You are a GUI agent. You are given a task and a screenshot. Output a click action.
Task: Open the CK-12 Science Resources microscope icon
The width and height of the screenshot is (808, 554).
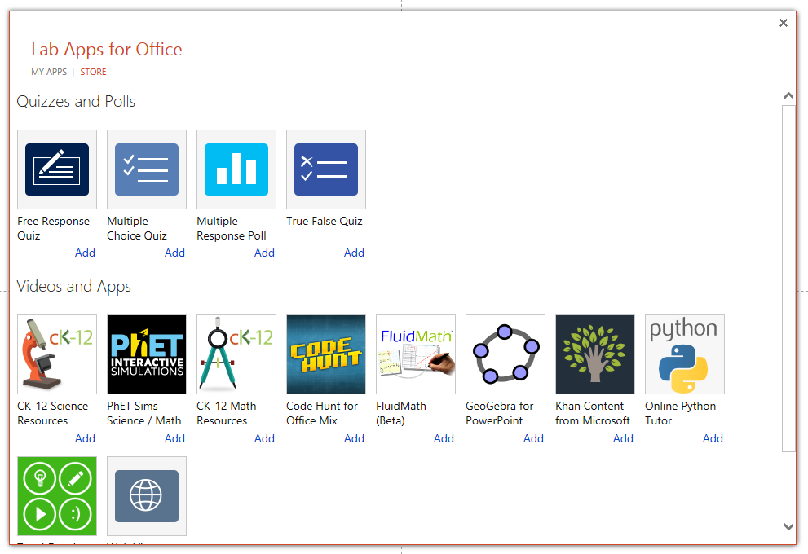click(x=57, y=354)
